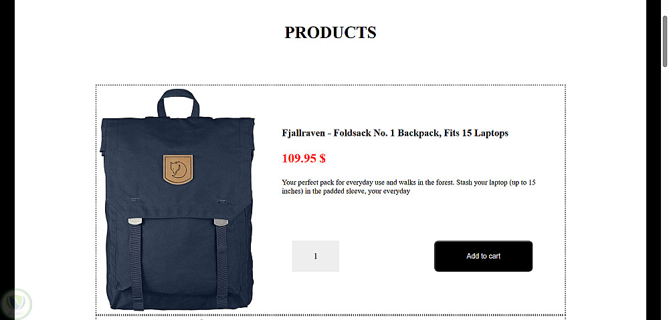
Task: Click the left vertical strap of backpack
Action: point(136,267)
